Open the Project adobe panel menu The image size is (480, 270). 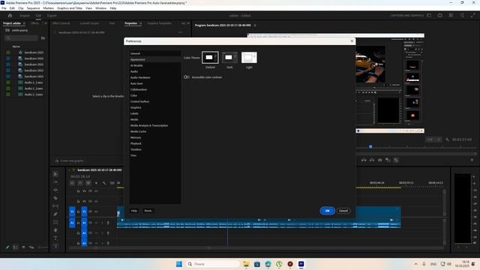[x=24, y=23]
